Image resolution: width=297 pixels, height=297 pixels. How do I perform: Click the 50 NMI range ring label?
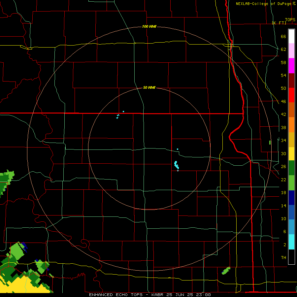pyautogui.click(x=149, y=87)
